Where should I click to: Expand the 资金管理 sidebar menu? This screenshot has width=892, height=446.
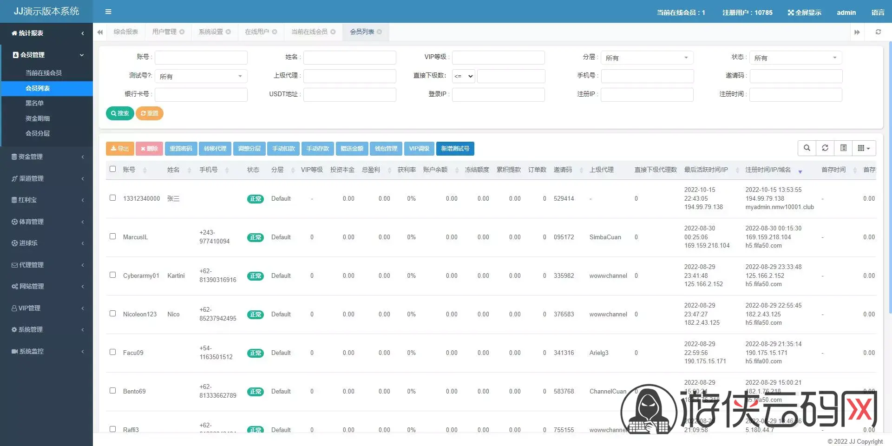pos(46,157)
